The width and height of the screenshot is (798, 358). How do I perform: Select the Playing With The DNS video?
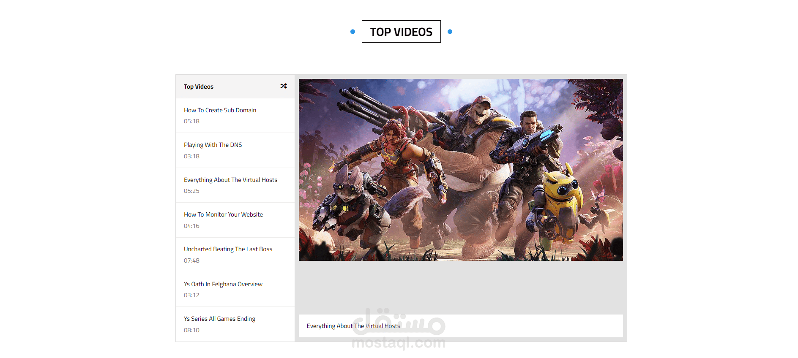click(x=235, y=151)
